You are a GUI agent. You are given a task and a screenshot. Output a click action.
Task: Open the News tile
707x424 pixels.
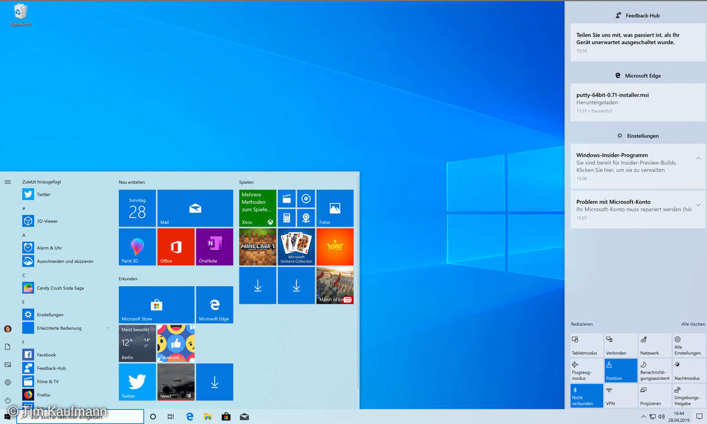click(176, 382)
